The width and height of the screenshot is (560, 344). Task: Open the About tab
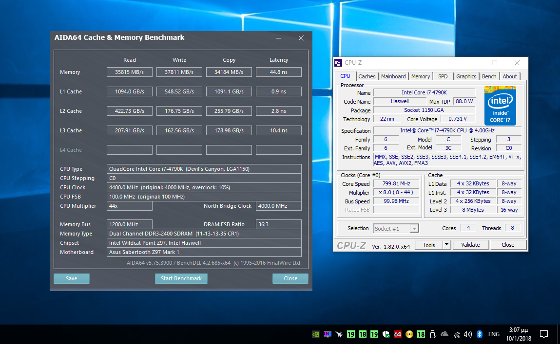tap(510, 76)
